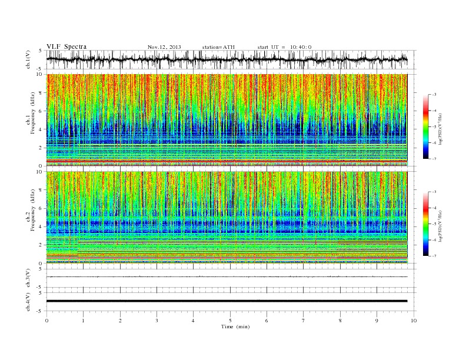Click the thick black ch.4 voltage trace
The height and width of the screenshot is (360, 466).
tap(227, 301)
